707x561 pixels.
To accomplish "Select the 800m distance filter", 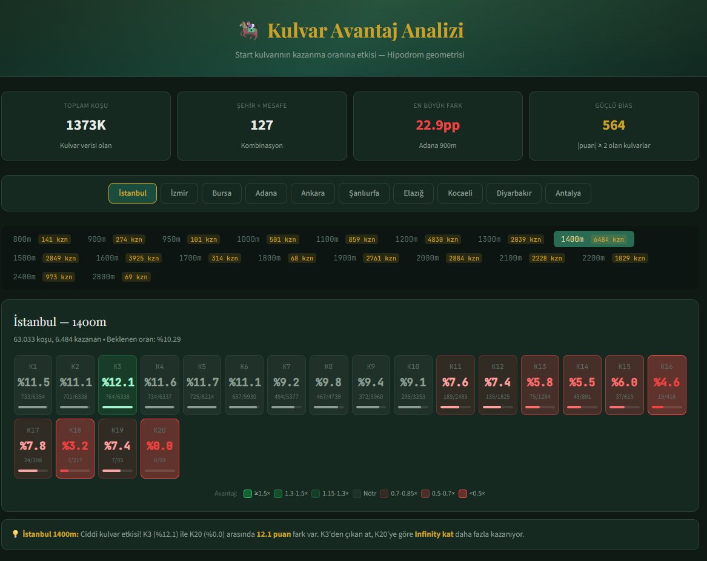I will click(x=41, y=239).
